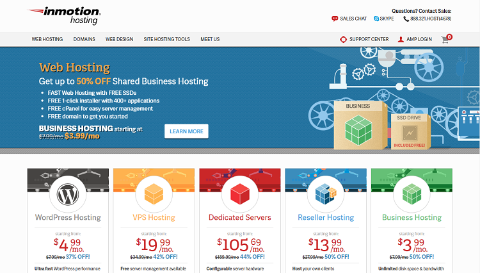Open Sales Chat via speech bubble icon
480x273 pixels.
335,19
